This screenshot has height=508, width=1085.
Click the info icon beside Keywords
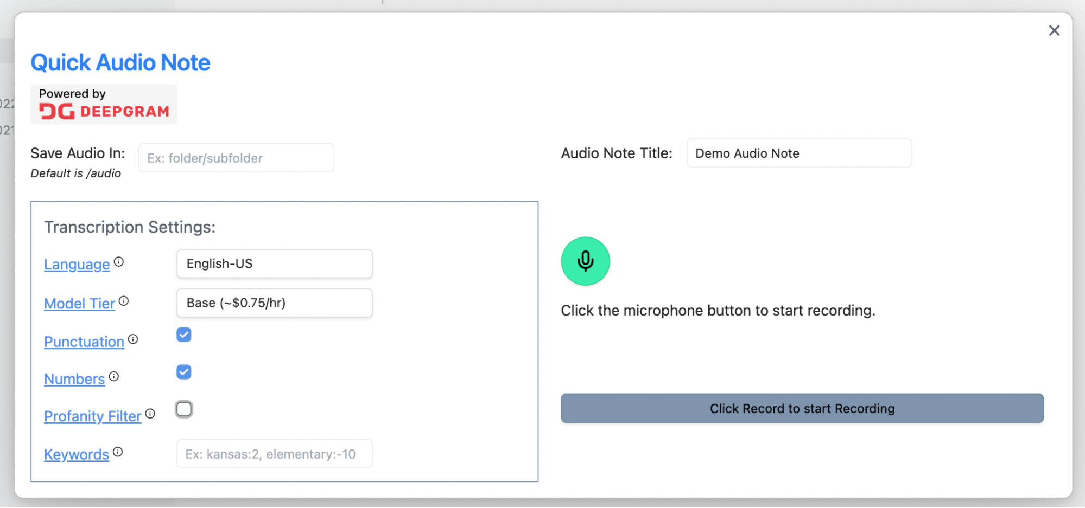coord(118,452)
